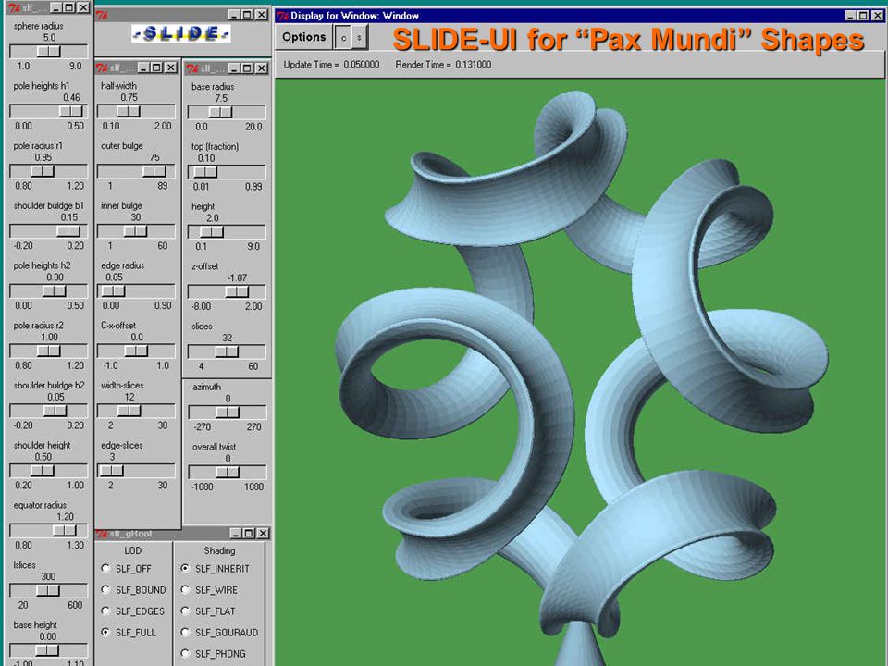Screen dimensions: 888x666
Task: Click the small 's' button beside Options
Action: [359, 38]
